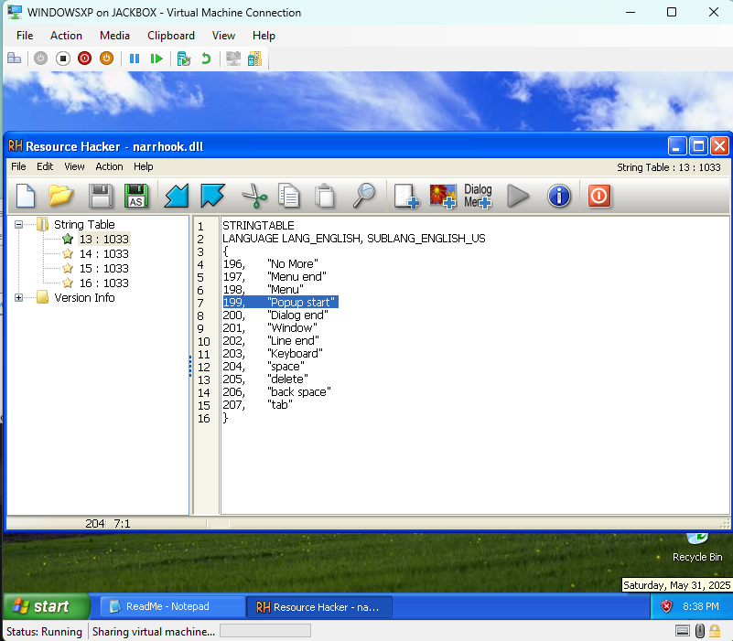Click the Windows XP start button
This screenshot has height=641, width=733.
[x=46, y=606]
